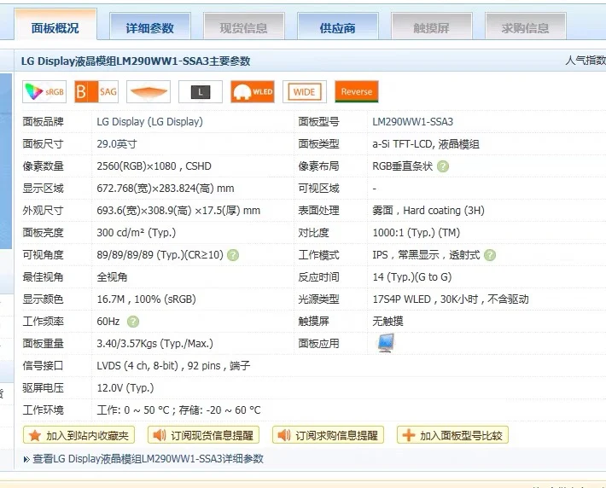
Task: Click the 驱屏电压 label
Action: point(43,388)
